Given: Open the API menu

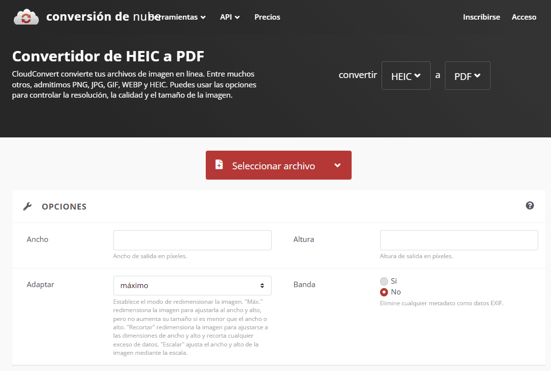Looking at the screenshot, I should tap(229, 17).
